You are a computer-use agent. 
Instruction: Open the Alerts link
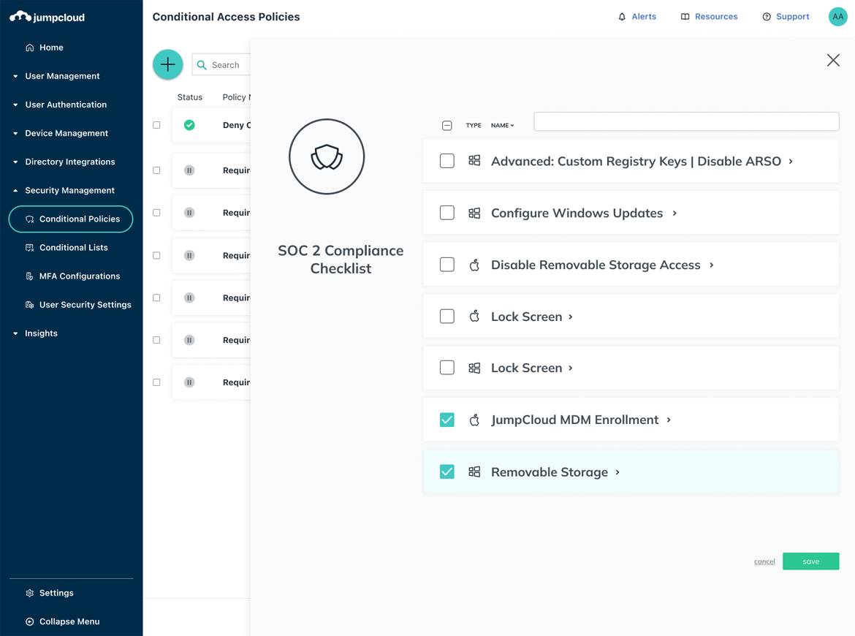(x=644, y=17)
